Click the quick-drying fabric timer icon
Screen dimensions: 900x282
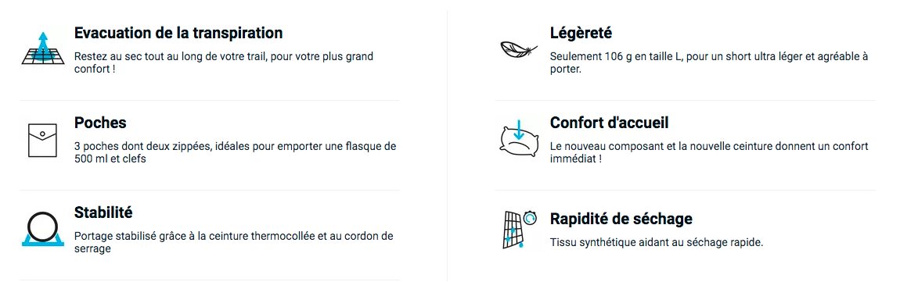click(x=518, y=229)
